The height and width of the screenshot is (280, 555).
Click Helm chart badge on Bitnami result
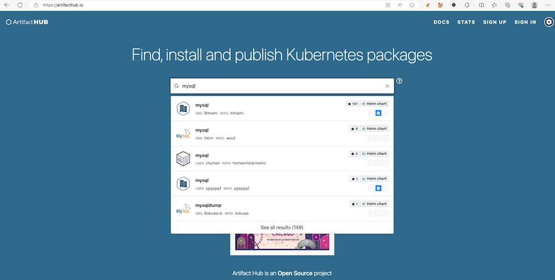[374, 104]
